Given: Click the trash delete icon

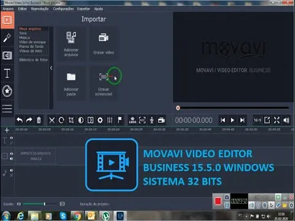Looking at the screenshot, I should tap(39, 120).
